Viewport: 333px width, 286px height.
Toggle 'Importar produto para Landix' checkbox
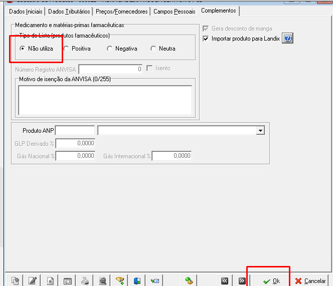[206, 39]
